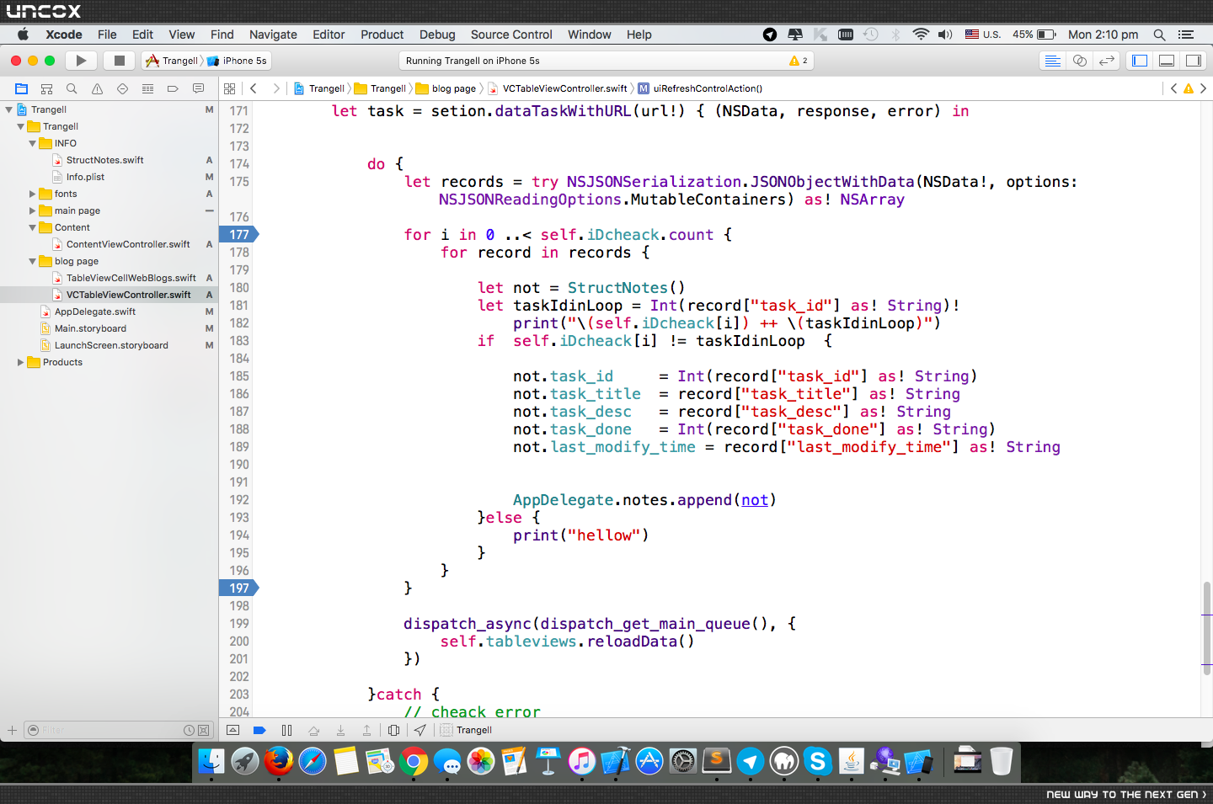Open the Symbol navigator
The height and width of the screenshot is (804, 1213).
(x=47, y=88)
